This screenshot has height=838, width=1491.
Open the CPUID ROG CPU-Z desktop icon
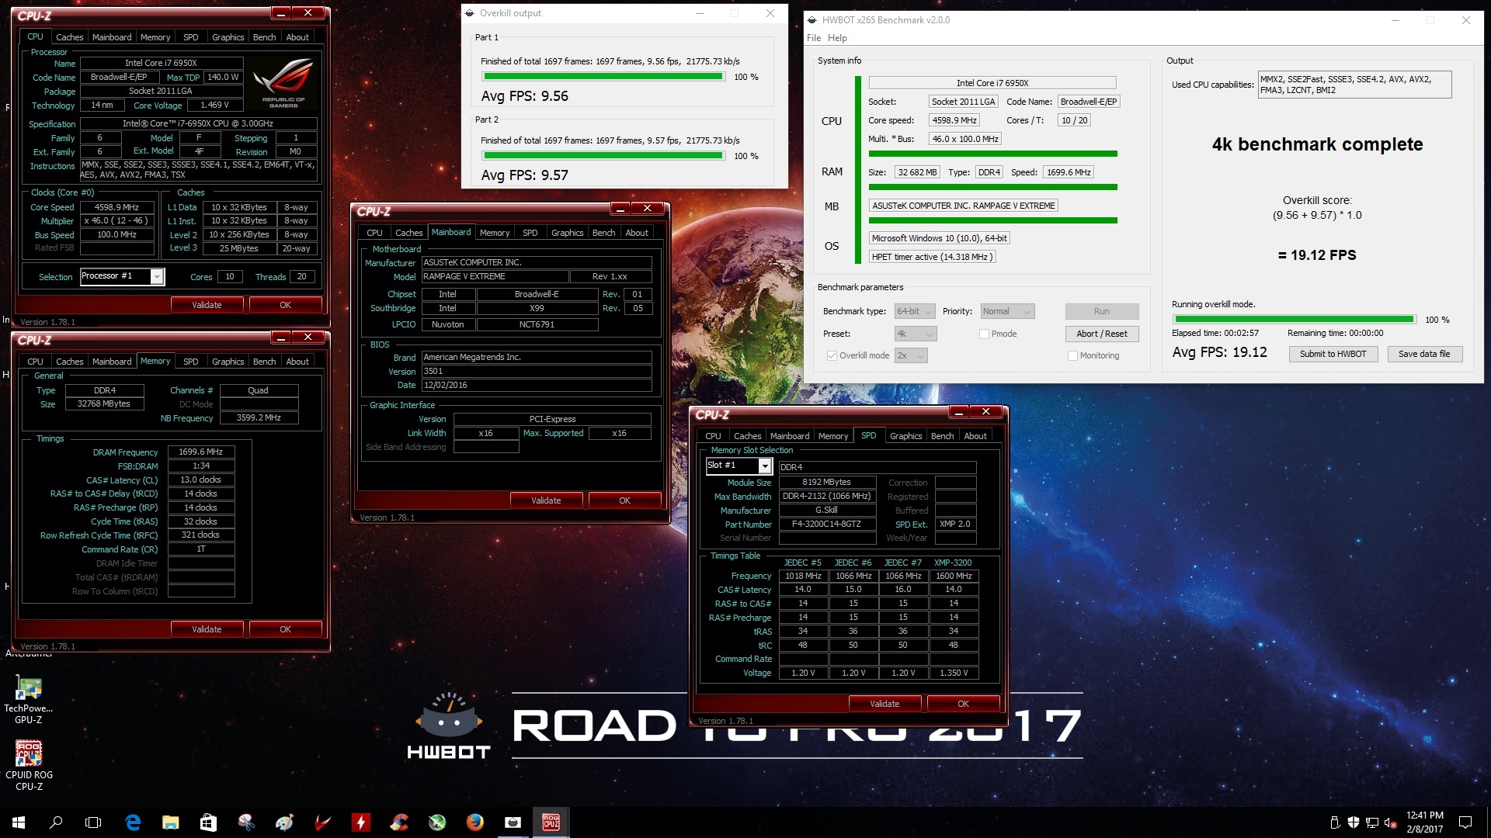point(29,766)
